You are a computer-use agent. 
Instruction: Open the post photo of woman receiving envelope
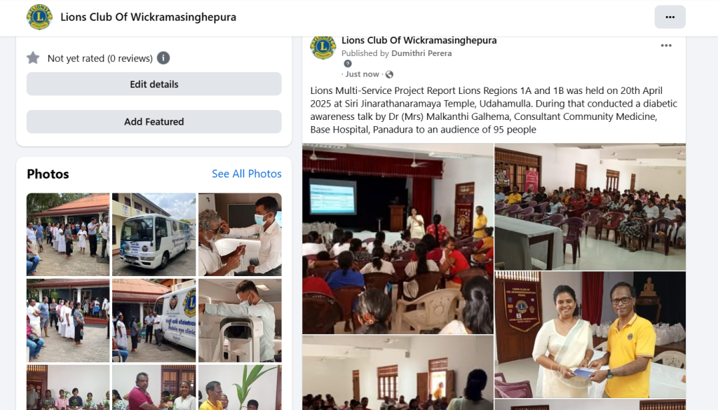tap(590, 334)
